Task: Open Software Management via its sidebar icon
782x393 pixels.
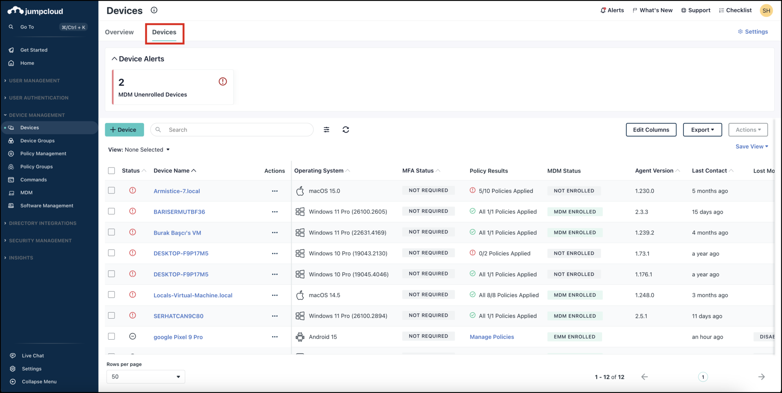Action: click(11, 205)
